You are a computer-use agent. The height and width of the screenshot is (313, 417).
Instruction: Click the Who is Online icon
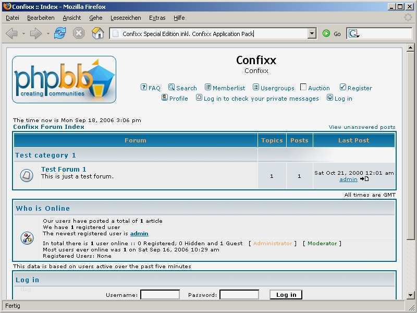point(27,238)
